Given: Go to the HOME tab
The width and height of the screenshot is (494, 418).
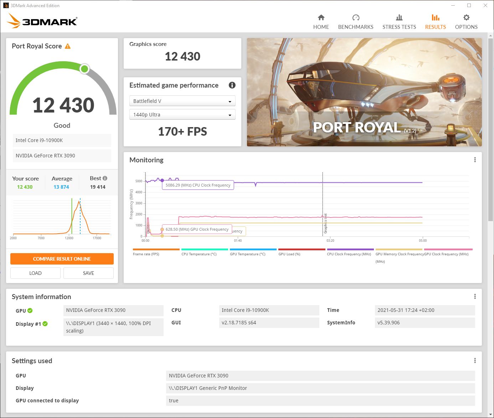Looking at the screenshot, I should pos(321,22).
